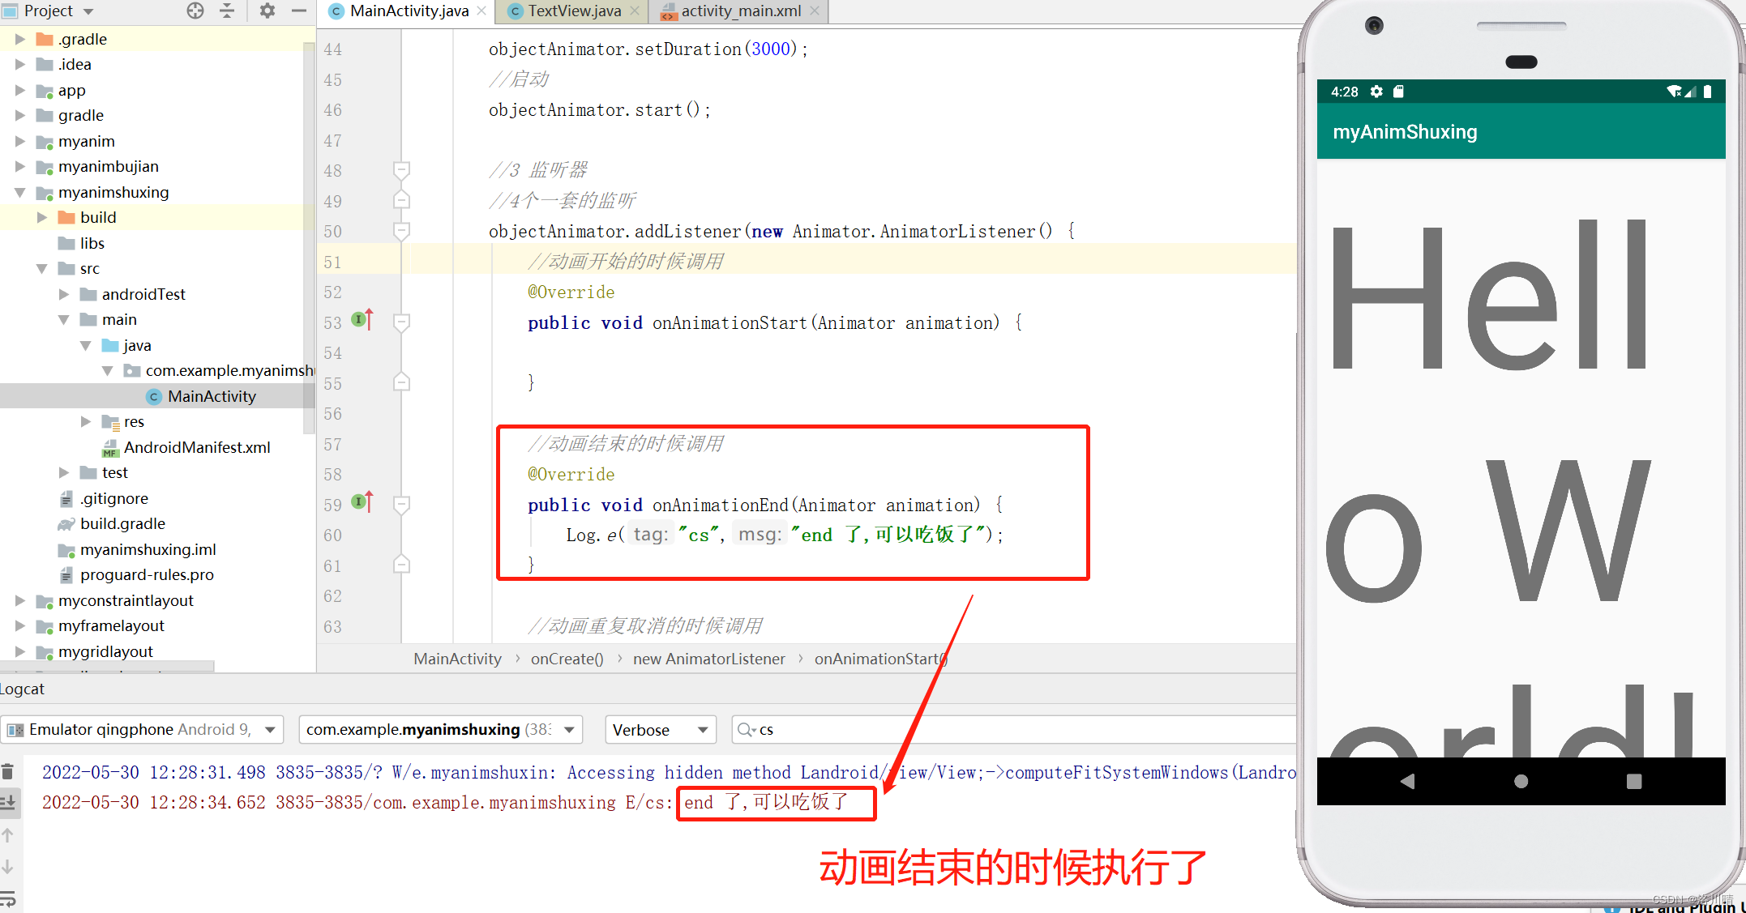Click onCreate() in the breadcrumb bar
This screenshot has width=1746, height=913.
(x=567, y=659)
